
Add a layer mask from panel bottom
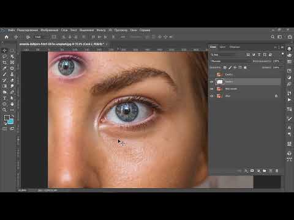(x=252, y=170)
